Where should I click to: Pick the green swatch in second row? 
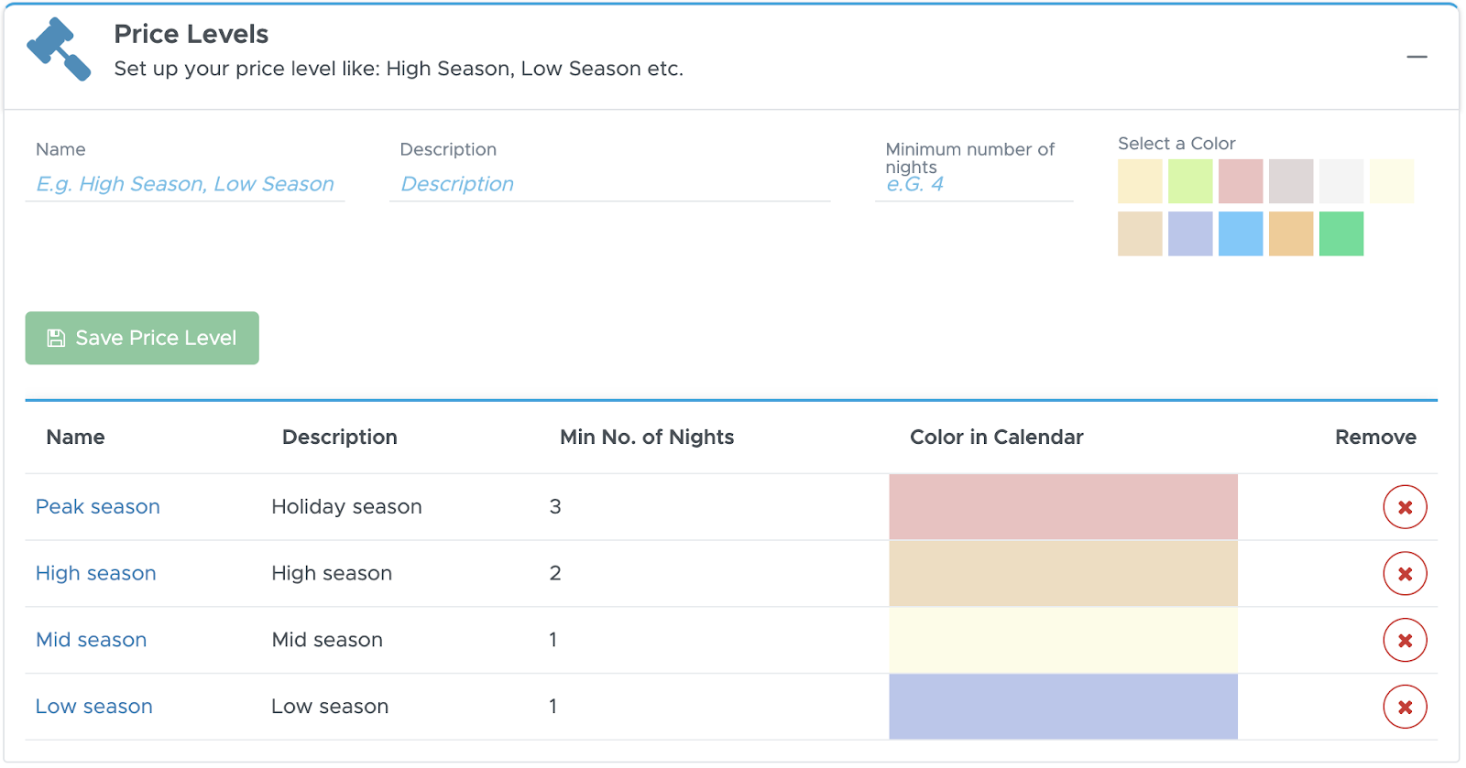pos(1341,233)
